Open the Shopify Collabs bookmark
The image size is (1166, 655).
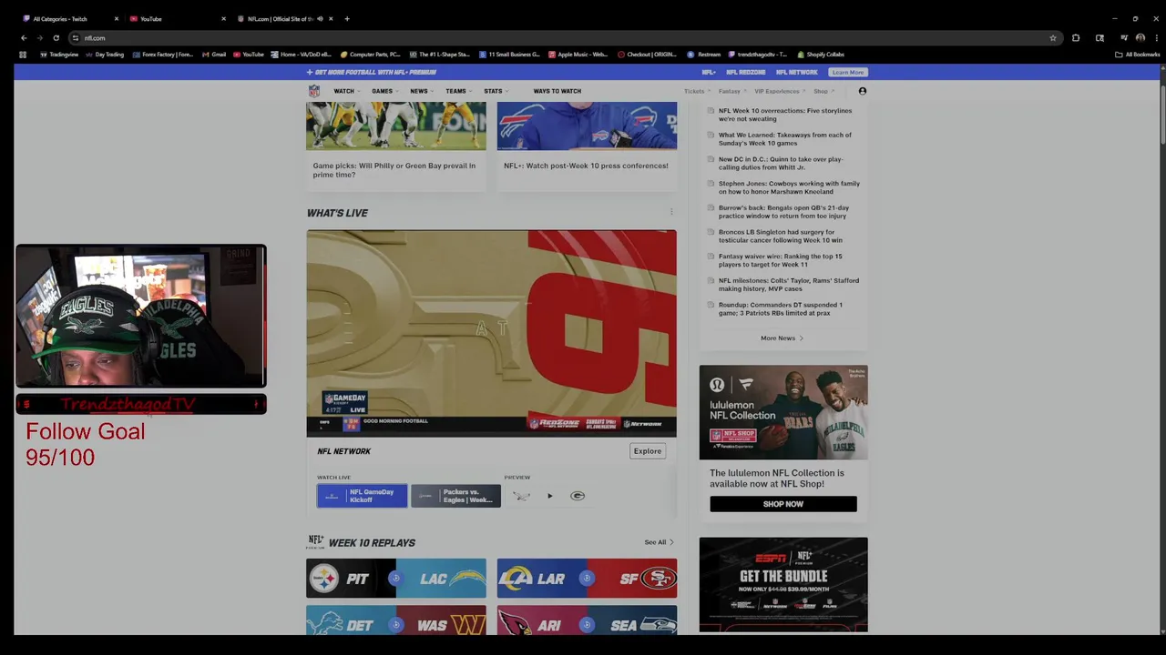[821, 55]
